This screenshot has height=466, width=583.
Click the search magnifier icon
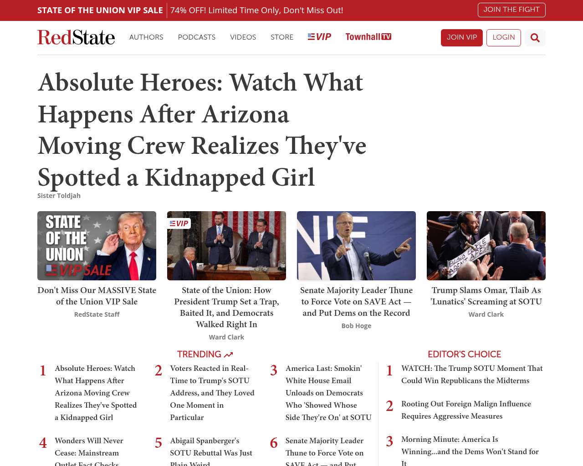pos(535,38)
